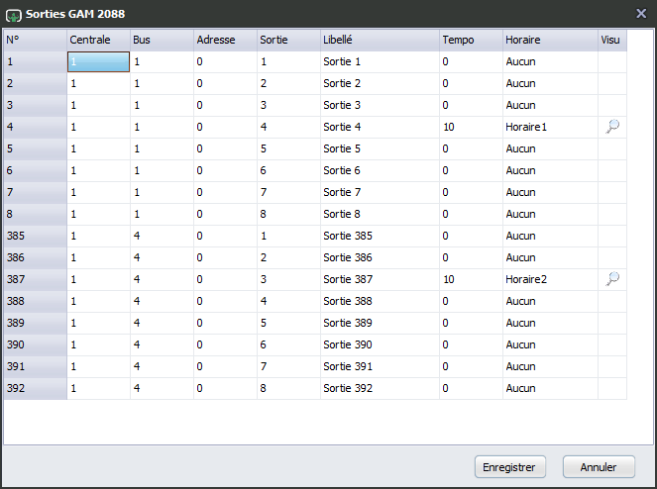Image resolution: width=657 pixels, height=489 pixels.
Task: Select row header number 392
Action: point(36,388)
